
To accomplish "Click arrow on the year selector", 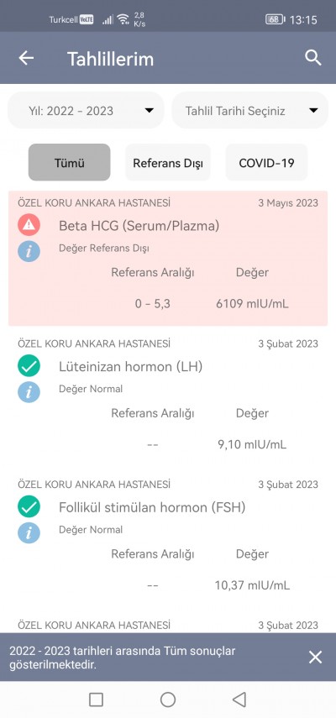I will (149, 110).
